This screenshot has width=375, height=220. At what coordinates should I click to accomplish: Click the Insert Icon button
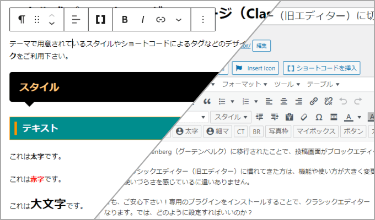[x=255, y=68]
